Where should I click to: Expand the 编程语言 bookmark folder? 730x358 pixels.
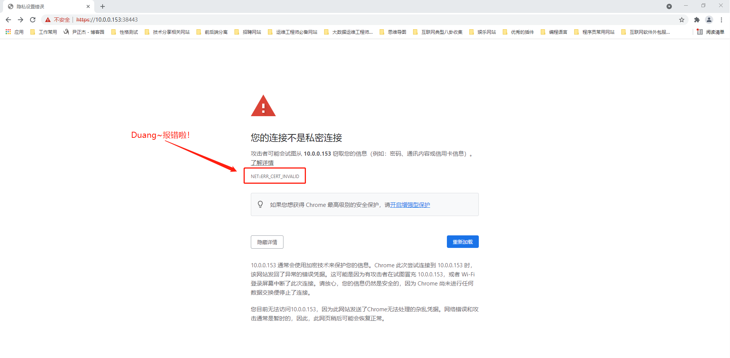(x=554, y=32)
